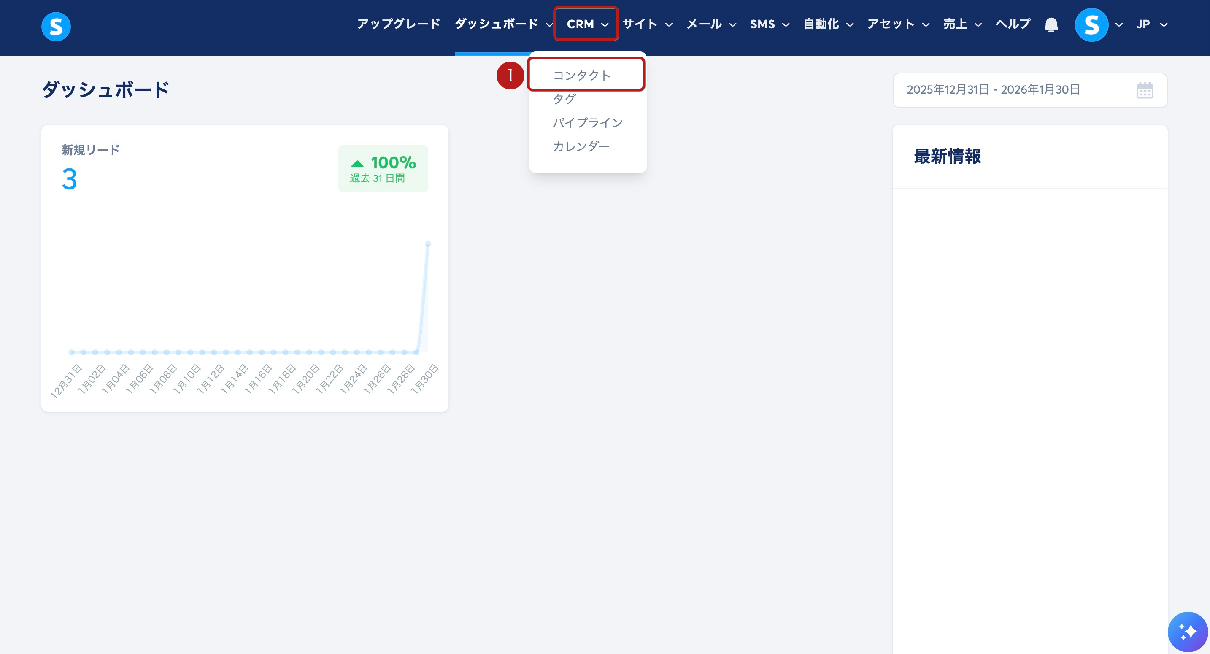Expand the サイト menu dropdown

click(647, 24)
